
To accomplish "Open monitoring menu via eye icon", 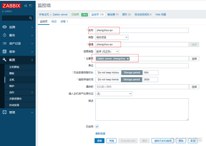I will pos(4,27).
